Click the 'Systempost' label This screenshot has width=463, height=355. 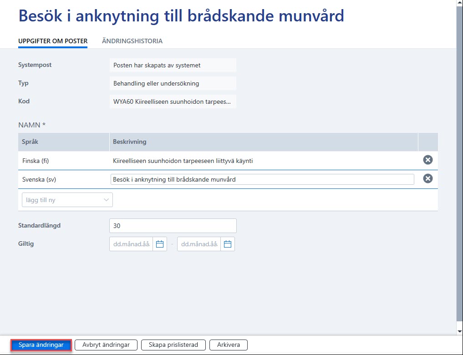(x=35, y=65)
